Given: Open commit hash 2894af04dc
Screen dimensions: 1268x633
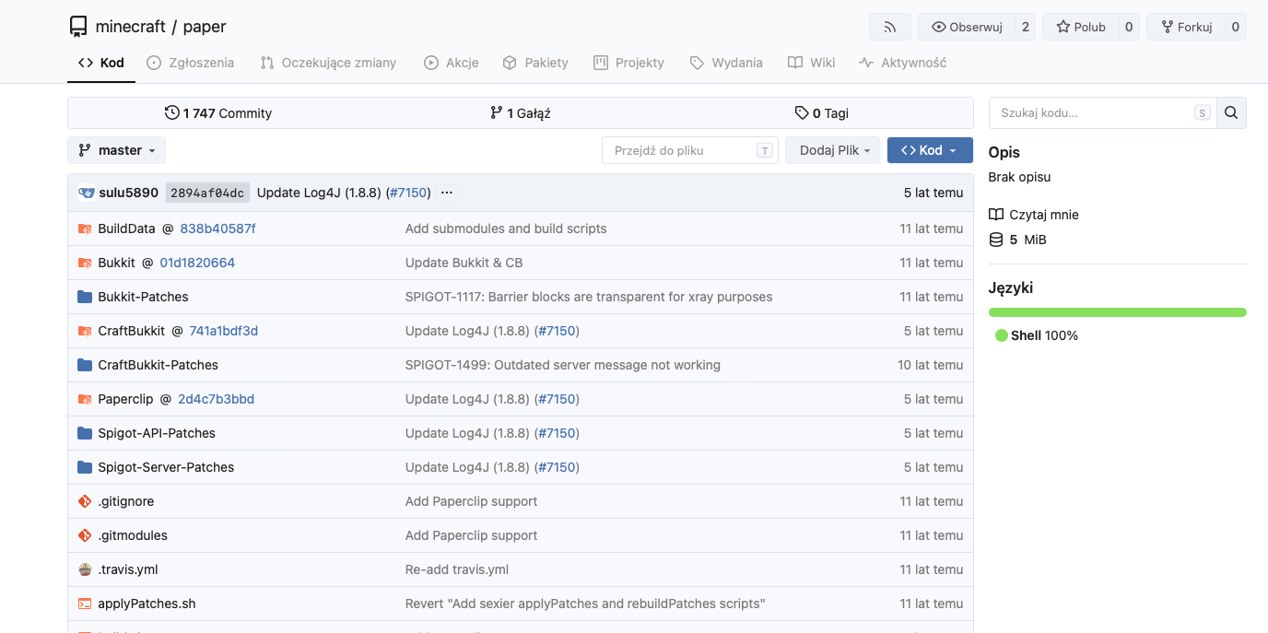Looking at the screenshot, I should click(x=207, y=193).
